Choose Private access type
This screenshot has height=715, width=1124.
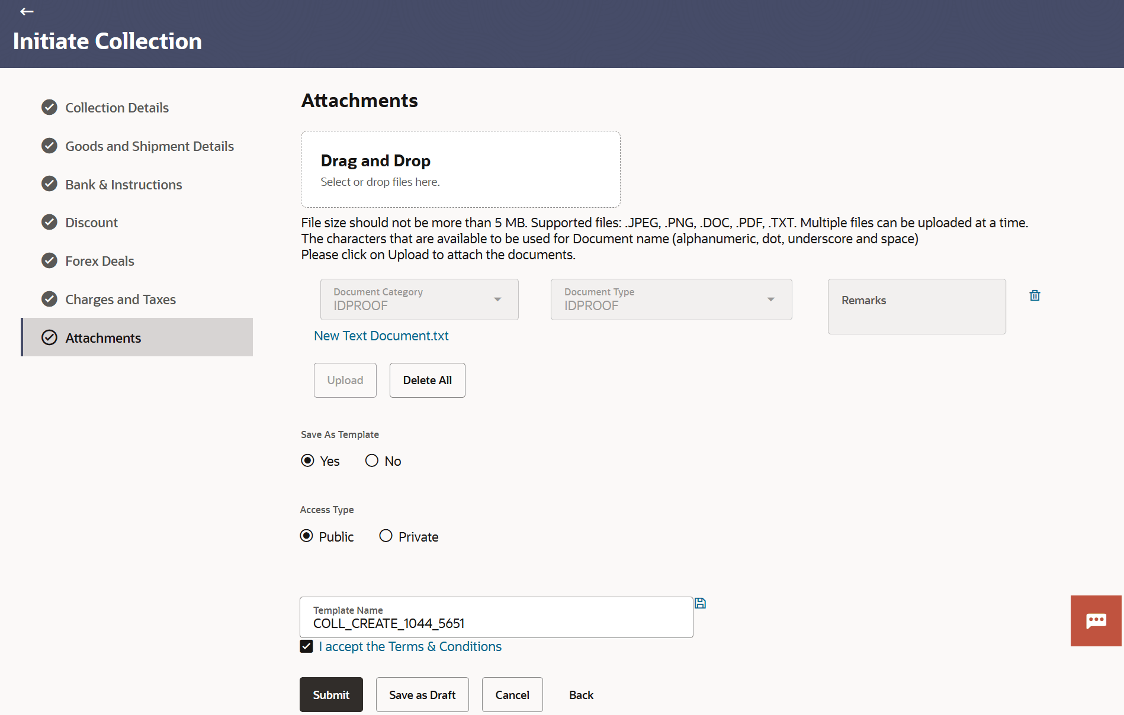coord(386,536)
